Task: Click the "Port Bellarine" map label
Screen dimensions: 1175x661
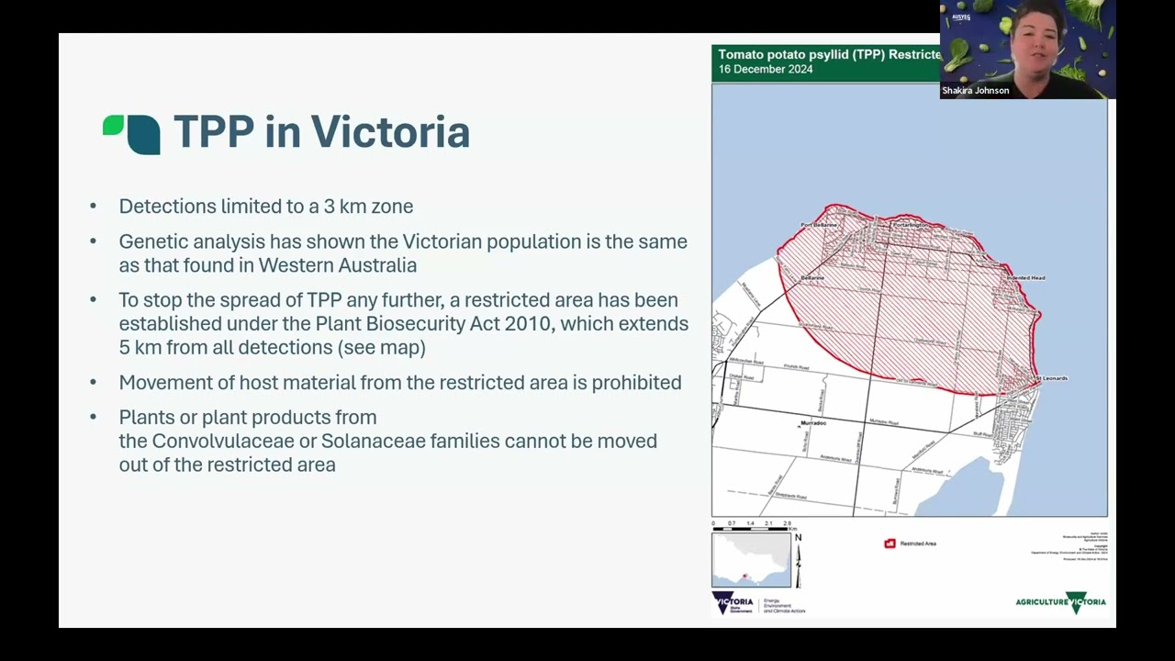Action: point(819,225)
